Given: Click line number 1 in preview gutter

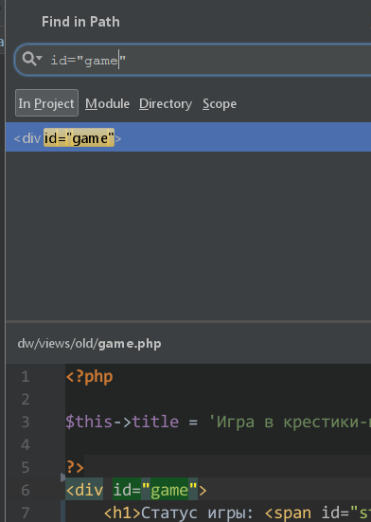Looking at the screenshot, I should (x=26, y=377).
